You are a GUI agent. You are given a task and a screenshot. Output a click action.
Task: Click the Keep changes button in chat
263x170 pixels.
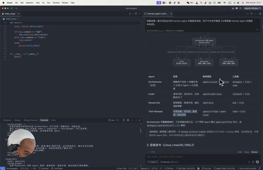pyautogui.click(x=246, y=152)
